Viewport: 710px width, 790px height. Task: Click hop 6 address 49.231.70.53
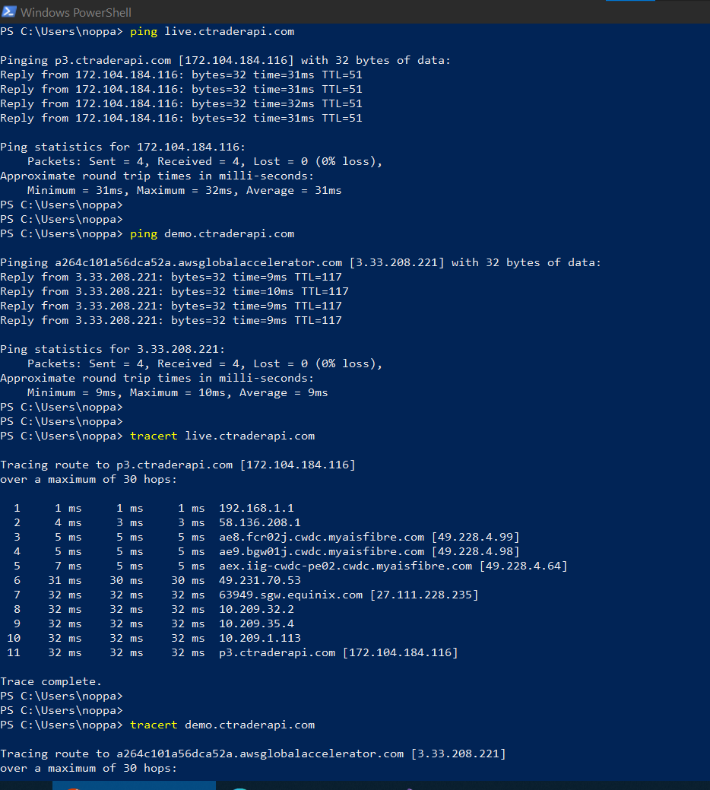[260, 580]
